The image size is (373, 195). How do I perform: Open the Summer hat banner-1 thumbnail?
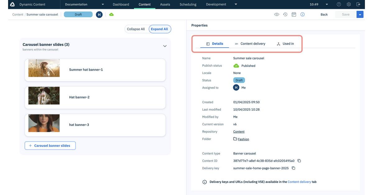44,68
